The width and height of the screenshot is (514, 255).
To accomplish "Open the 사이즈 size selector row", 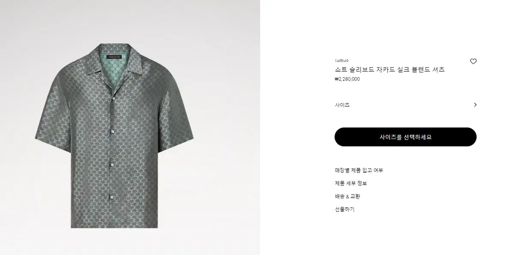I will [406, 105].
